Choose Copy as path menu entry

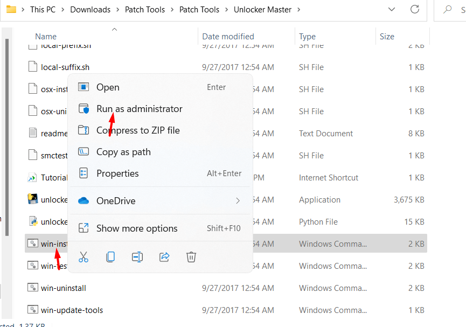point(123,152)
